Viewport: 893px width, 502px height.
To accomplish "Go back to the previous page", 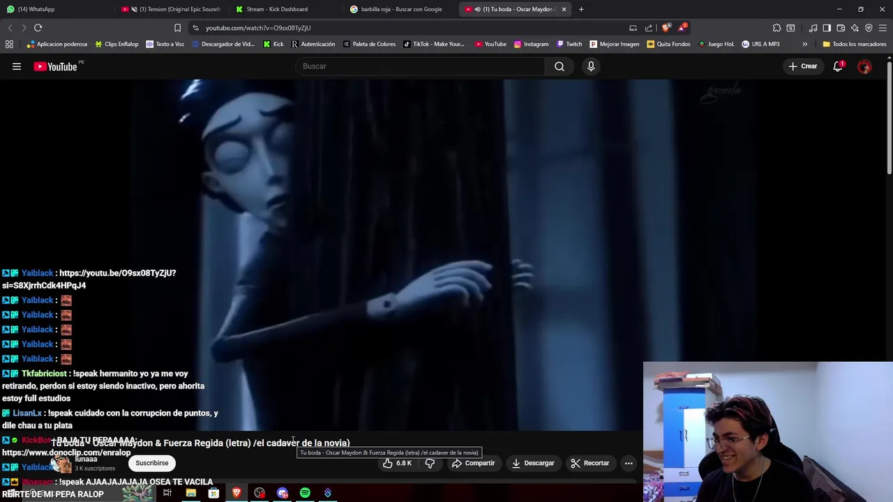I will pyautogui.click(x=10, y=28).
